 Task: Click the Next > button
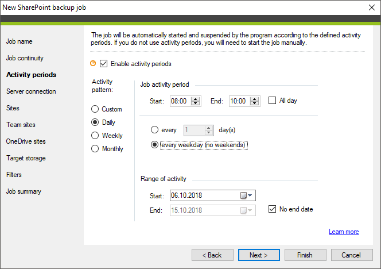259,255
